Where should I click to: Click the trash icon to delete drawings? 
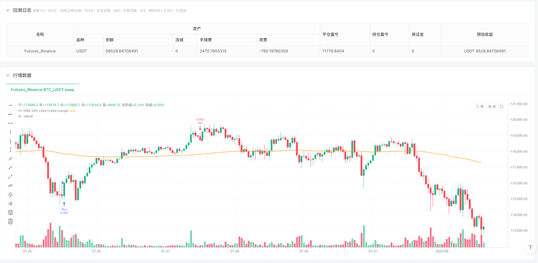tap(10, 221)
